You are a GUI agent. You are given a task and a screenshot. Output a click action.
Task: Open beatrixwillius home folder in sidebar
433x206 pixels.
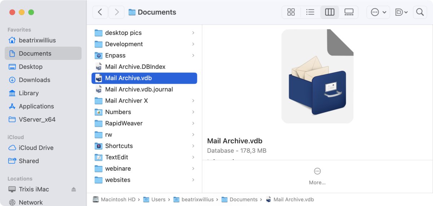point(43,40)
